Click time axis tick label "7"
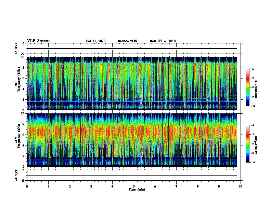Viewport: 271px width, 209px height. [x=177, y=186]
